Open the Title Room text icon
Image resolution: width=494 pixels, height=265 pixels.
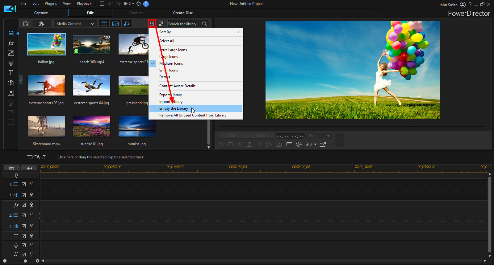coord(11,73)
